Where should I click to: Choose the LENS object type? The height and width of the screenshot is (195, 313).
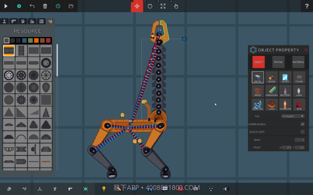[299, 91]
